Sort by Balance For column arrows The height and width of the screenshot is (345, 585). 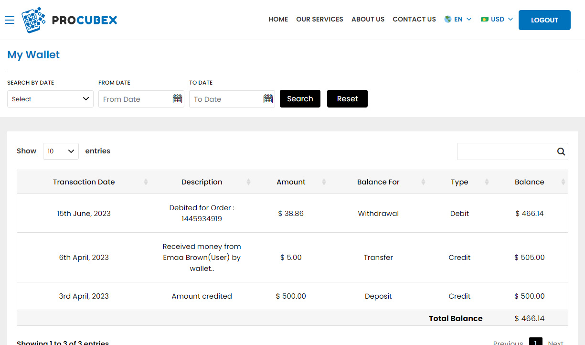pos(423,182)
